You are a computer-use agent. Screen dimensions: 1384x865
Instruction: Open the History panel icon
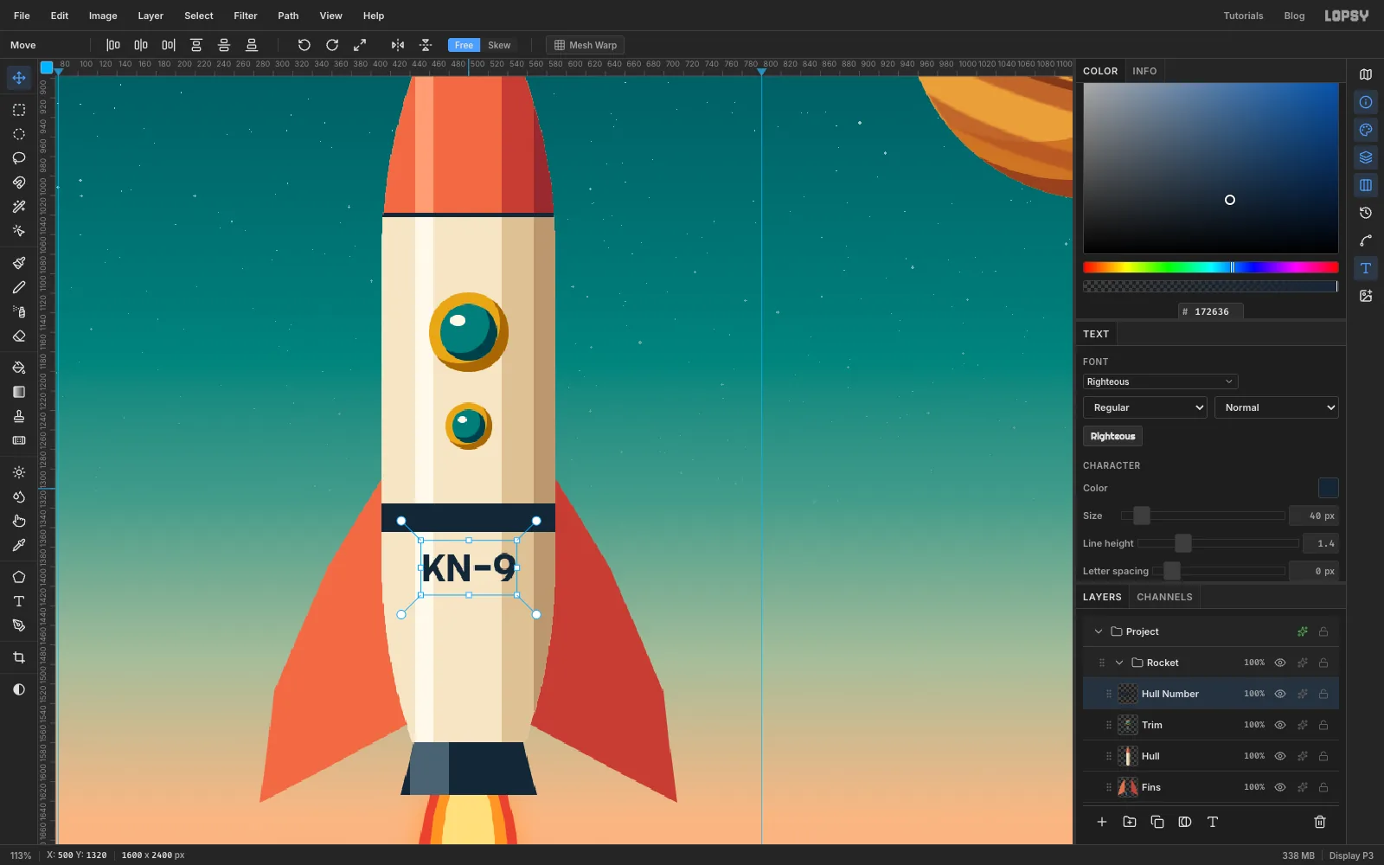[x=1366, y=213]
